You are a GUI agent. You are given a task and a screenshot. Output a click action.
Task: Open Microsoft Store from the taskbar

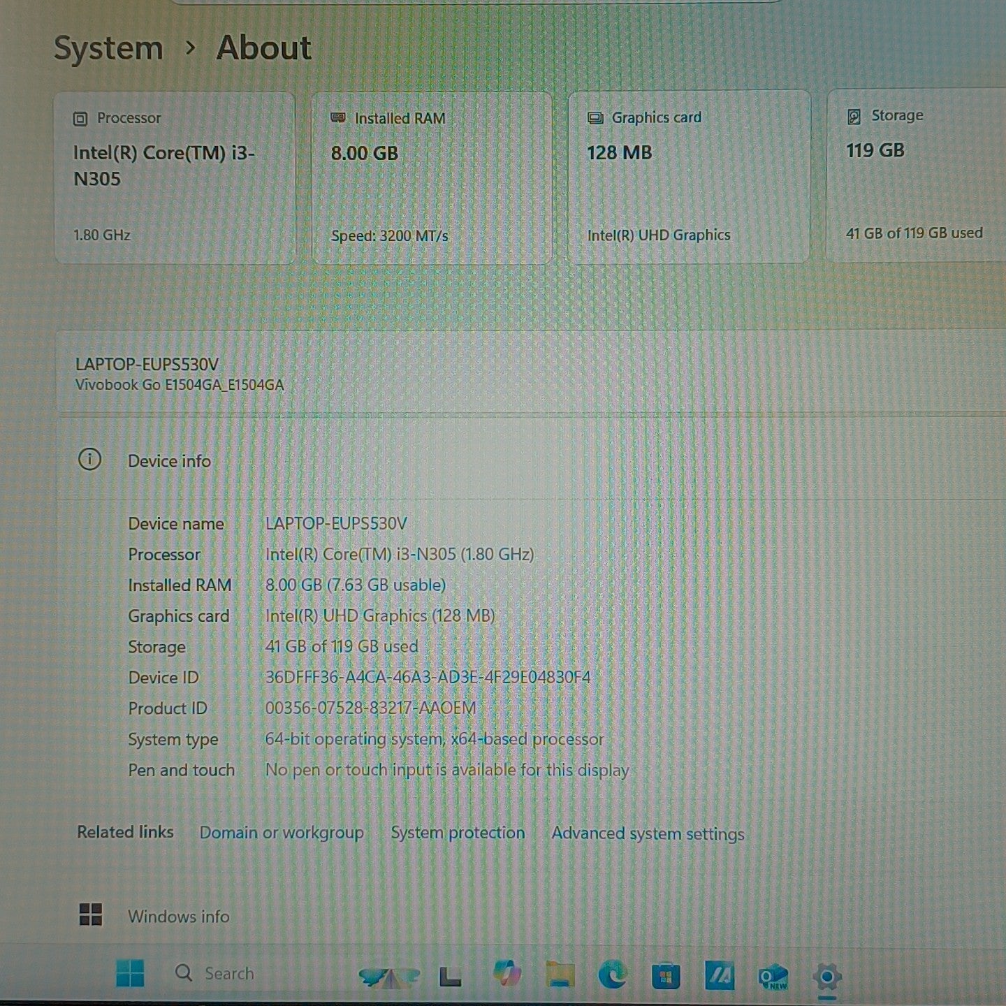pyautogui.click(x=666, y=976)
